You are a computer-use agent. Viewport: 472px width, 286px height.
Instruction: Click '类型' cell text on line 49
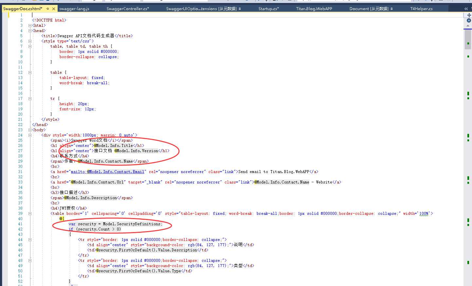[x=238, y=266]
